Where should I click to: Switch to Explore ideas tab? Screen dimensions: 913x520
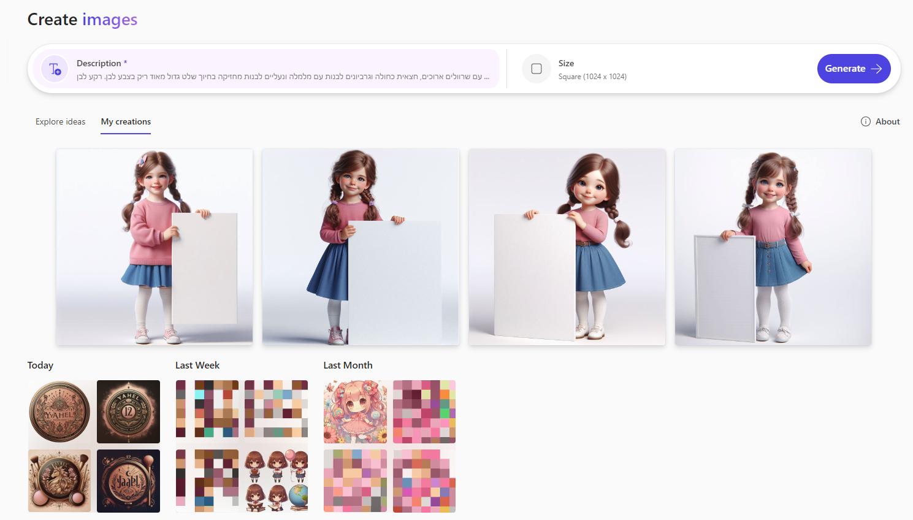[60, 121]
